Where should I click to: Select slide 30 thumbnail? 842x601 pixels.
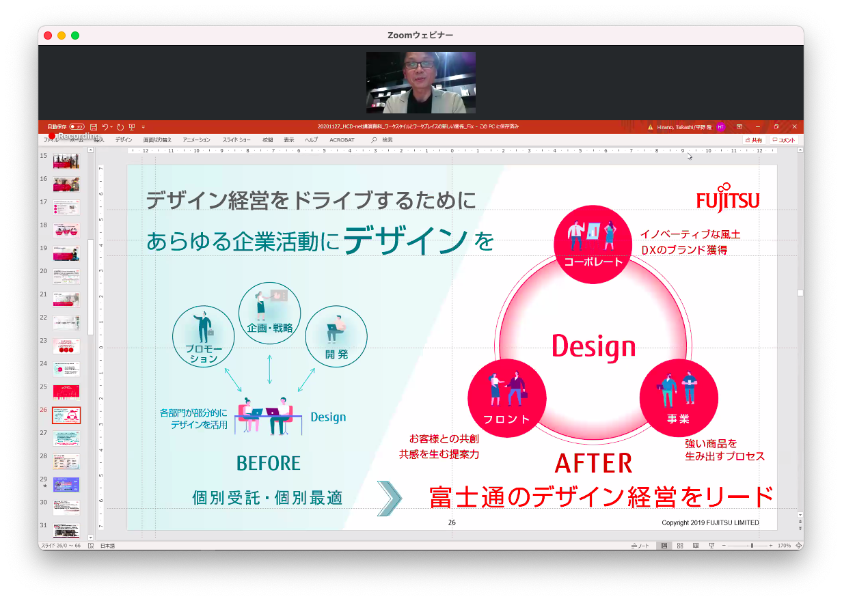[66, 507]
